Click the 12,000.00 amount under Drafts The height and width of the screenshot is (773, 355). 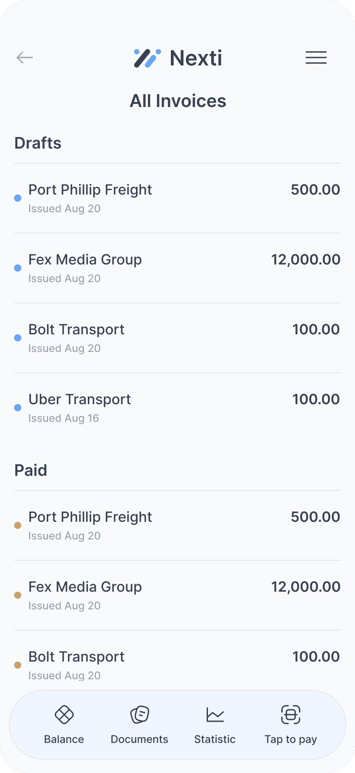306,260
